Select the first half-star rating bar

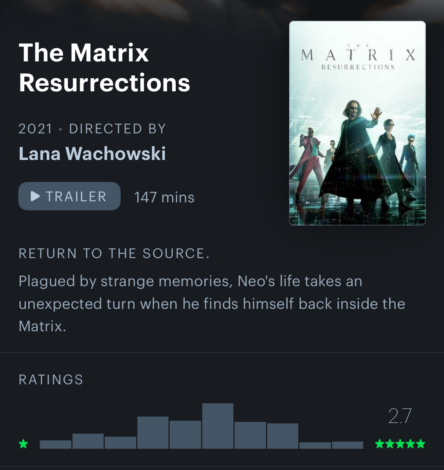55,445
